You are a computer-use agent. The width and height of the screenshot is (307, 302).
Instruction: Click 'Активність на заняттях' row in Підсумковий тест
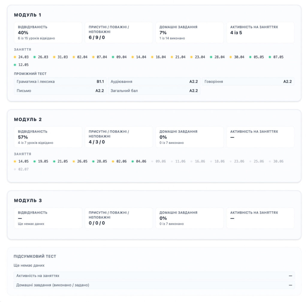[154, 276]
